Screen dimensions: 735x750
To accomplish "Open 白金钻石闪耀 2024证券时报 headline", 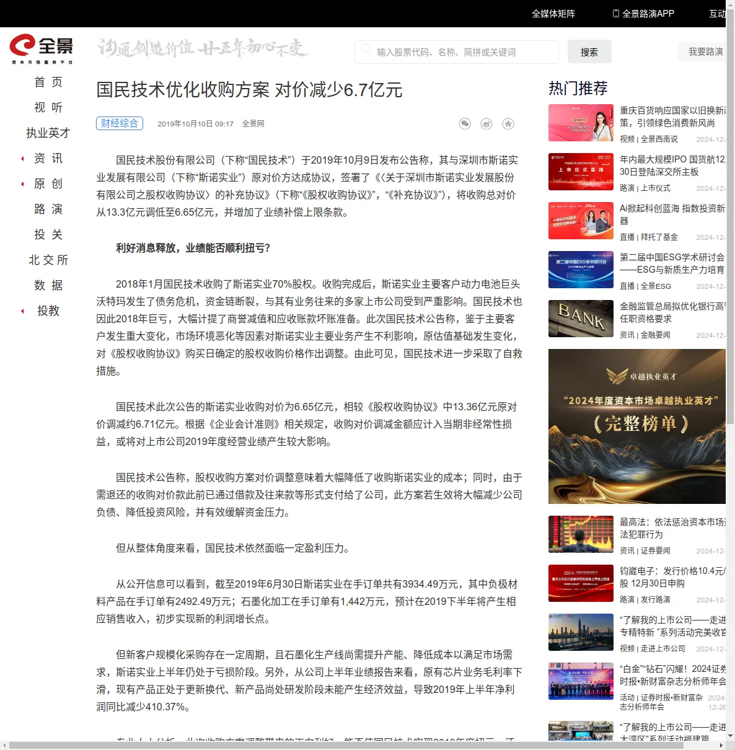I will click(672, 675).
